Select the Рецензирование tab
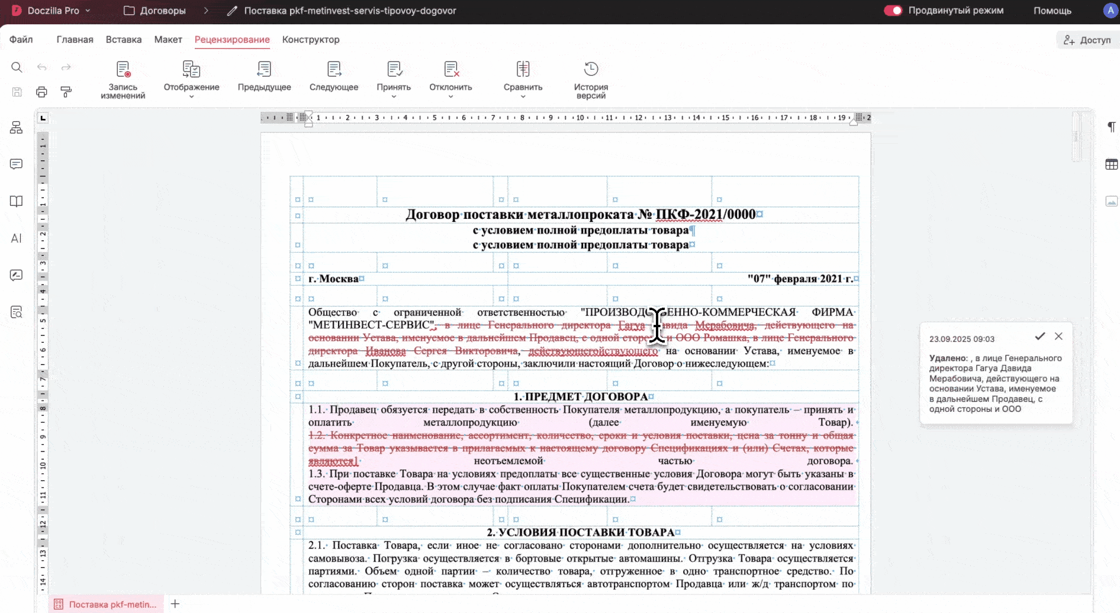The height and width of the screenshot is (613, 1120). (x=232, y=40)
